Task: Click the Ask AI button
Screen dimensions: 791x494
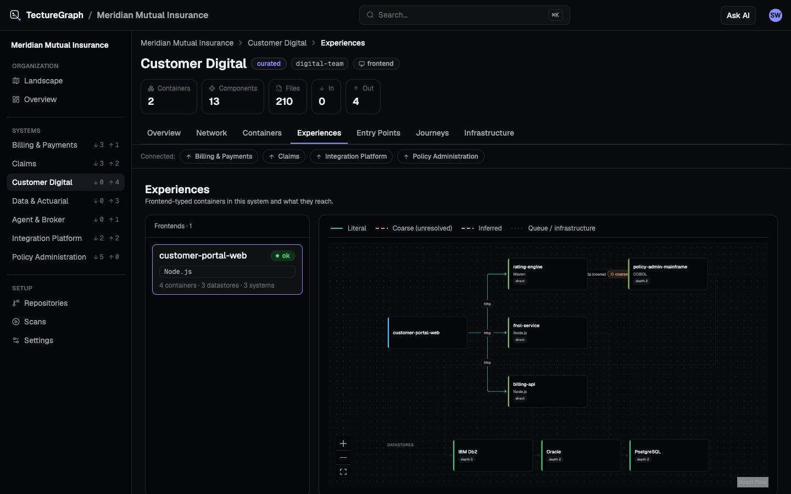Action: click(738, 15)
